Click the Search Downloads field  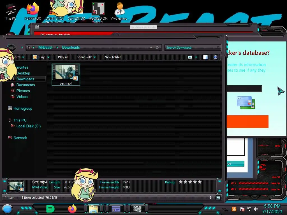pyautogui.click(x=193, y=48)
